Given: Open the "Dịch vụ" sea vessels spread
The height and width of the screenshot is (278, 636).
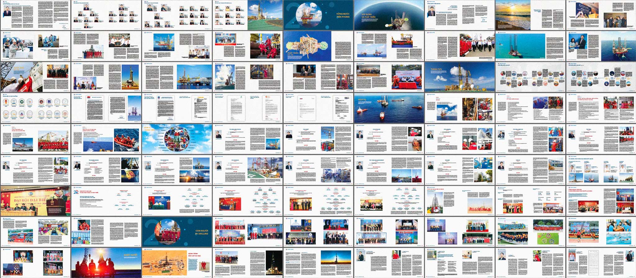Looking at the screenshot, I should coord(389,108).
